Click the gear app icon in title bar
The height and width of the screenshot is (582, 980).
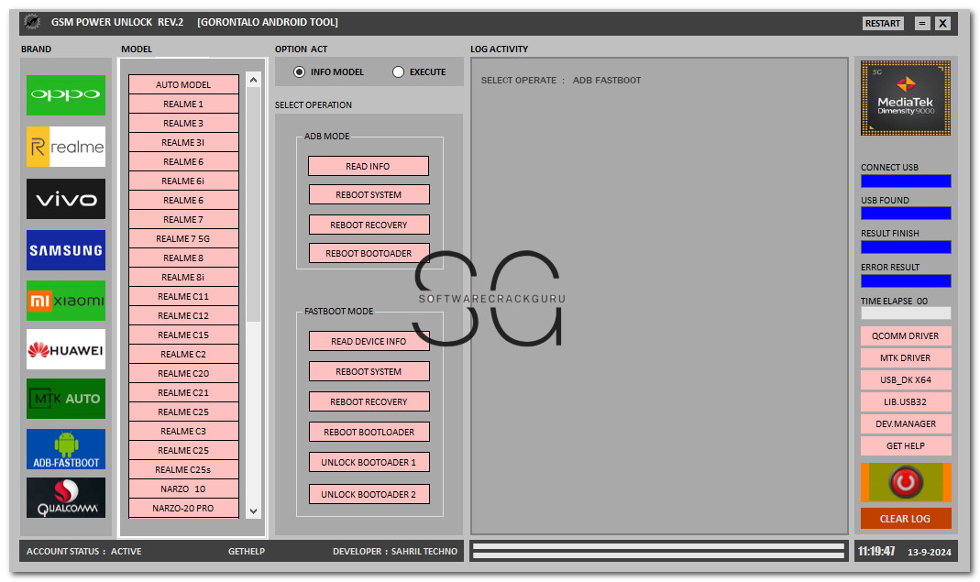(x=31, y=22)
